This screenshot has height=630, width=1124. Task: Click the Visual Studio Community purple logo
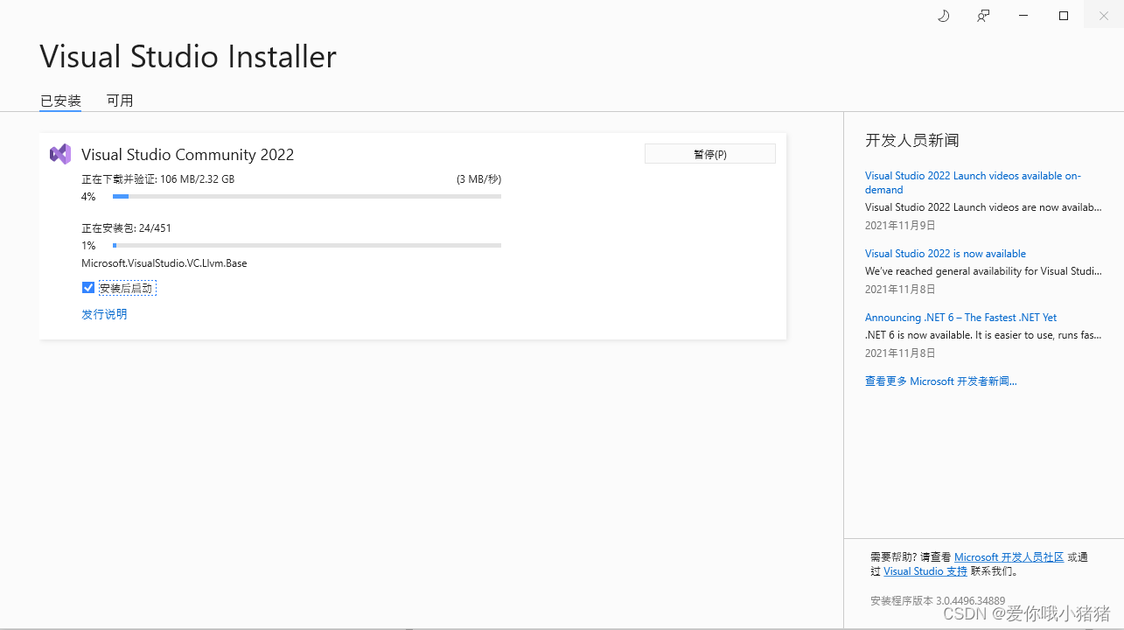[60, 154]
